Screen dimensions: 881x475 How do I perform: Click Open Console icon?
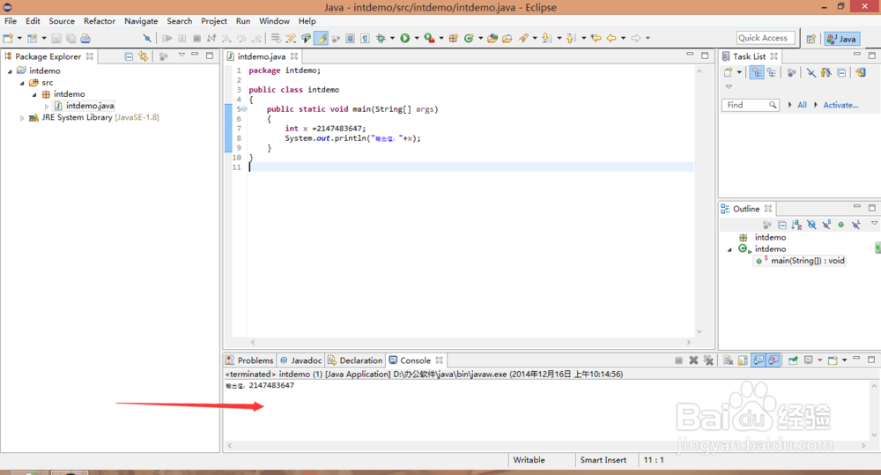[x=833, y=360]
